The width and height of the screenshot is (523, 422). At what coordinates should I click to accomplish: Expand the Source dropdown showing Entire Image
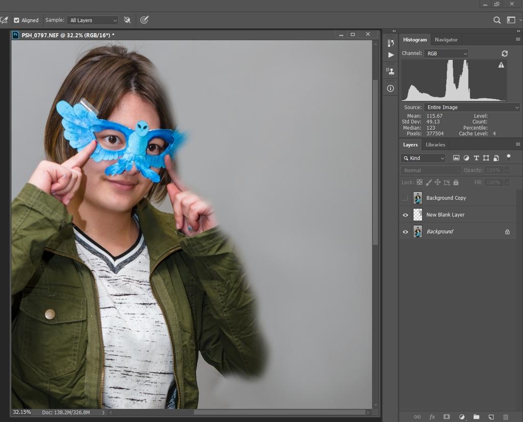coord(472,107)
